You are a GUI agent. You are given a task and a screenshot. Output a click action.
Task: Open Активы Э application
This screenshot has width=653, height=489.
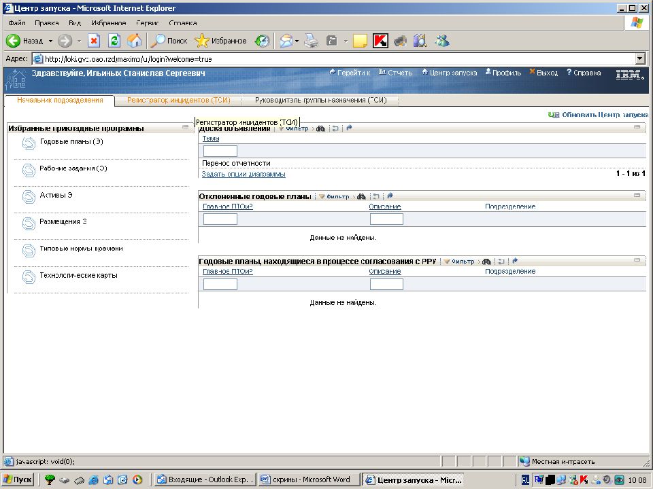(x=56, y=195)
